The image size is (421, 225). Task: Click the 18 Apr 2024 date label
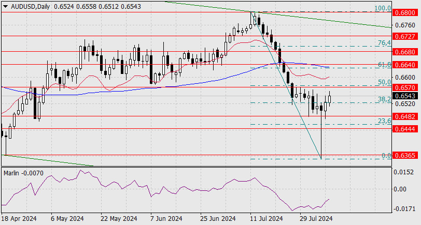(19, 219)
